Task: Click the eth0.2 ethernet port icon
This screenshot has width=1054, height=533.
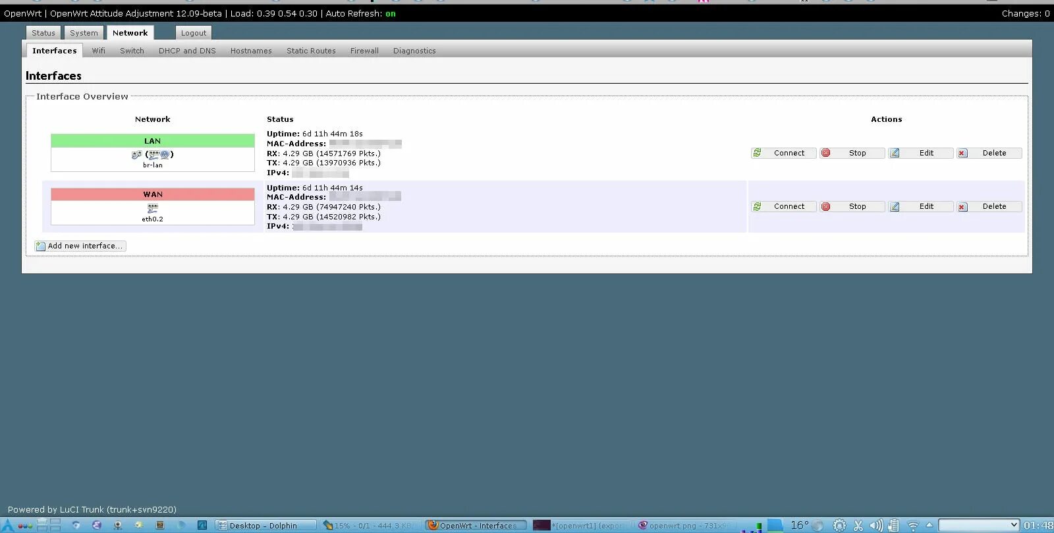Action: (x=153, y=208)
